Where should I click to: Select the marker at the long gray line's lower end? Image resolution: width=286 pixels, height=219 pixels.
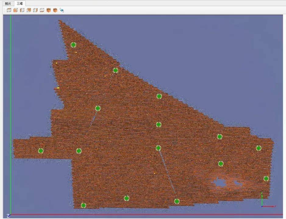coord(177,201)
